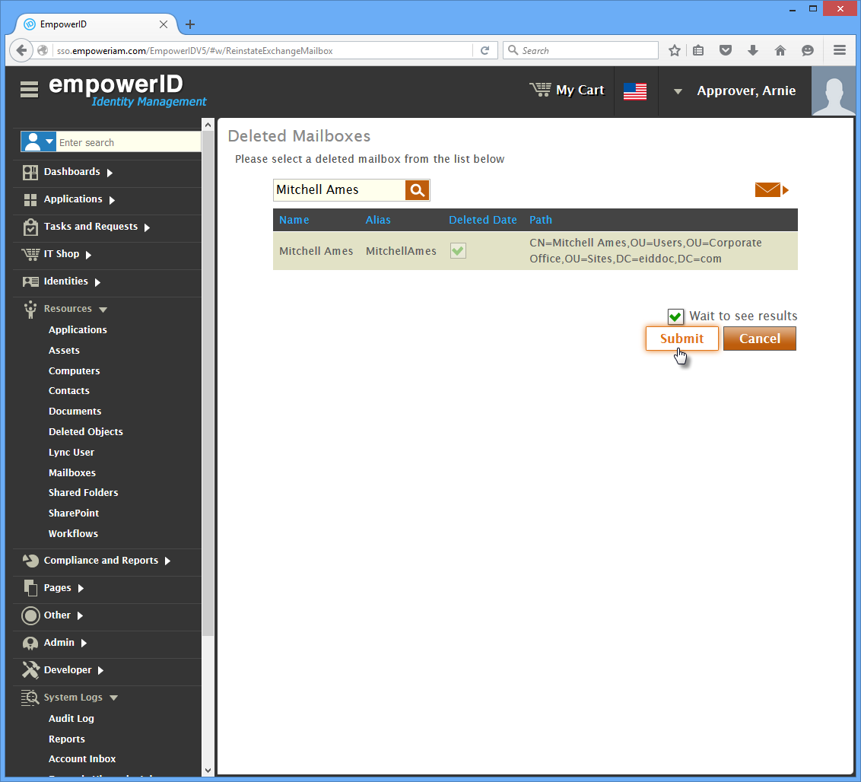
Task: Toggle the Deleted Date checkbox for Mitchell Ames
Action: [458, 251]
